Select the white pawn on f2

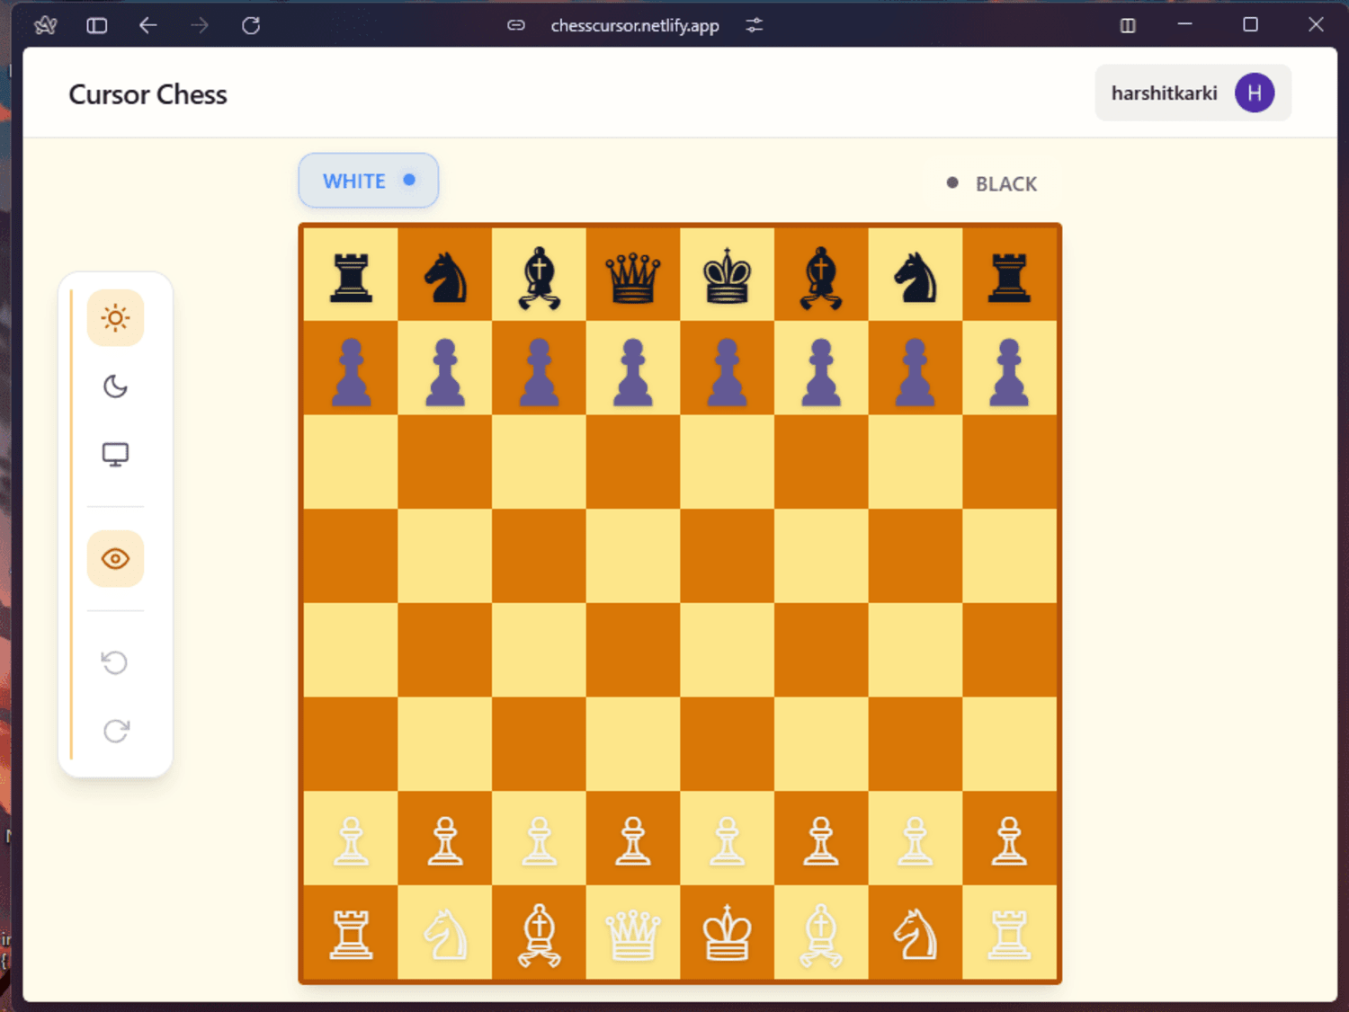click(x=821, y=839)
